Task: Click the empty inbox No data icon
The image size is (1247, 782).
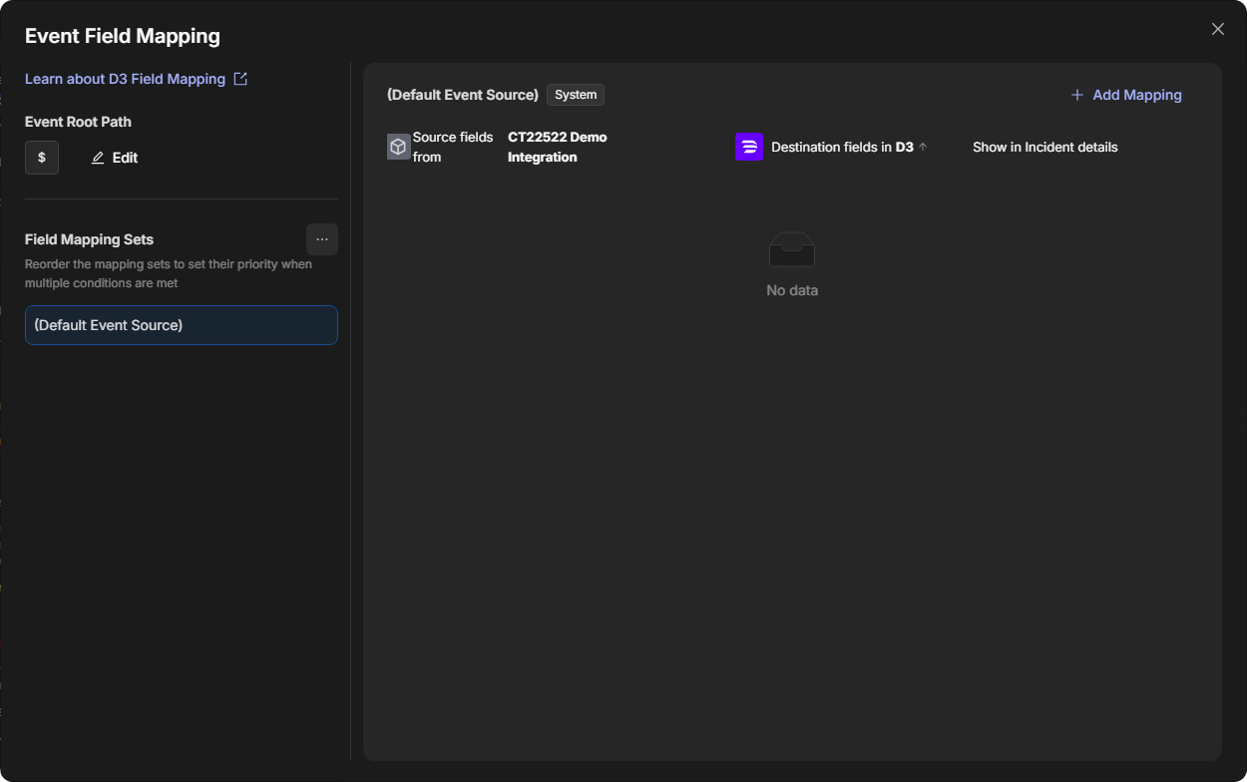Action: [792, 249]
